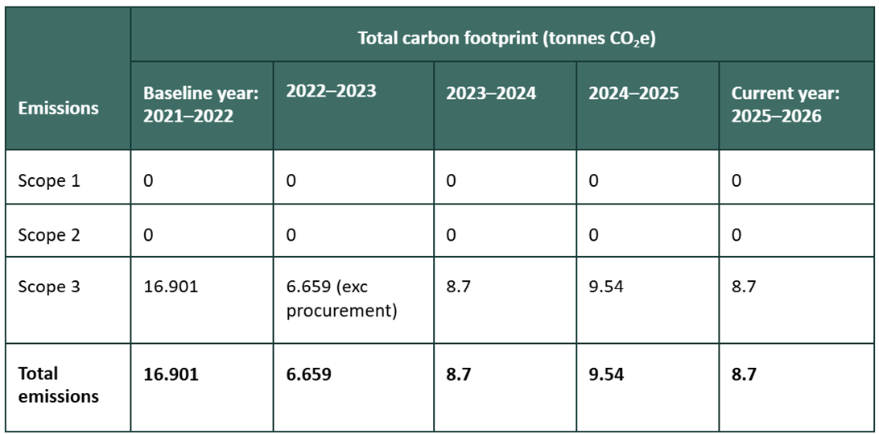The height and width of the screenshot is (434, 879).
Task: Click Scope 1 2024–2025 value 0
Action: [593, 181]
